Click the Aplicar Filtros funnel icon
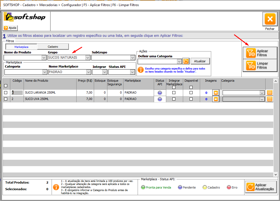This screenshot has width=280, height=201. [251, 53]
